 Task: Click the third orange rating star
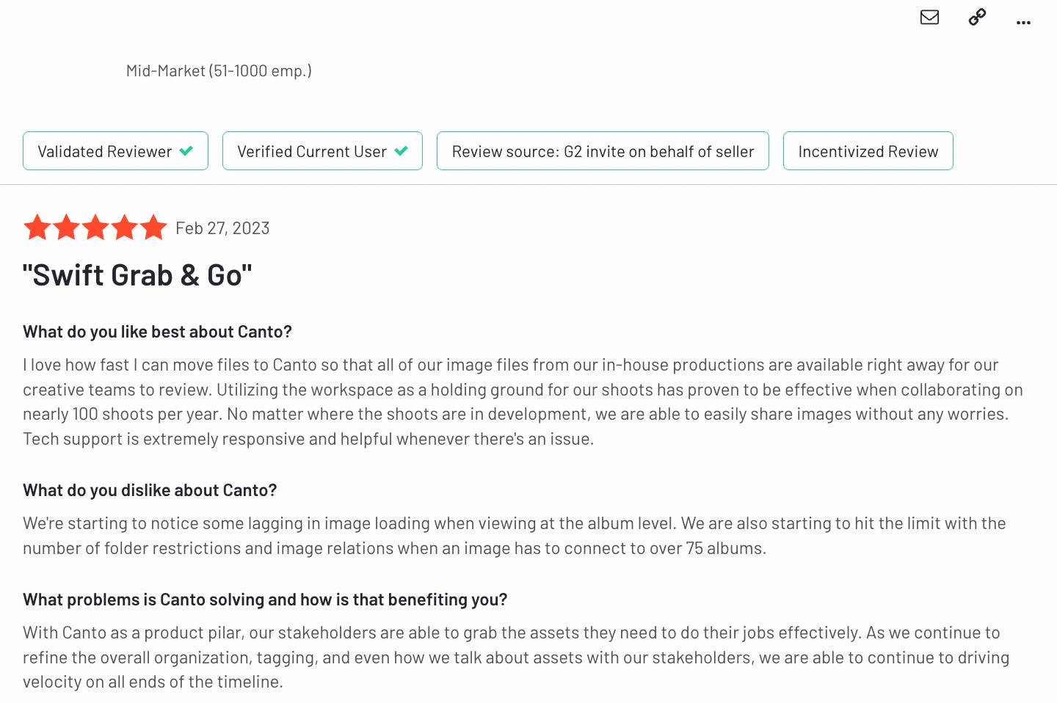tap(95, 227)
